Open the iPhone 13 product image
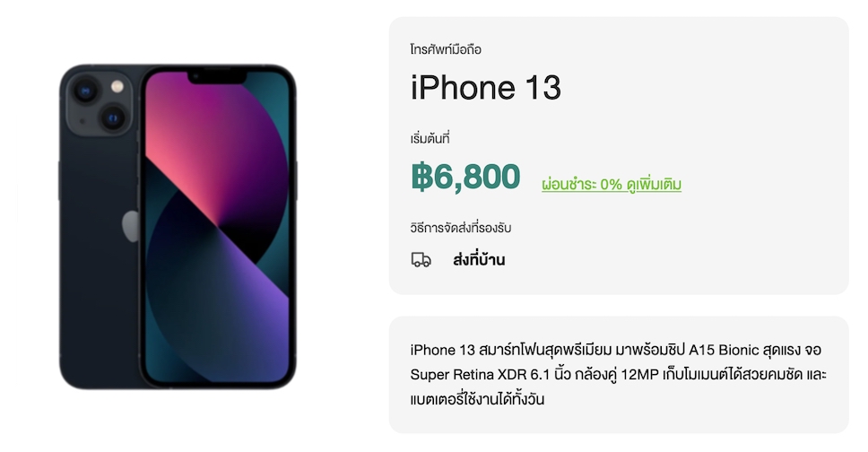 tap(178, 227)
